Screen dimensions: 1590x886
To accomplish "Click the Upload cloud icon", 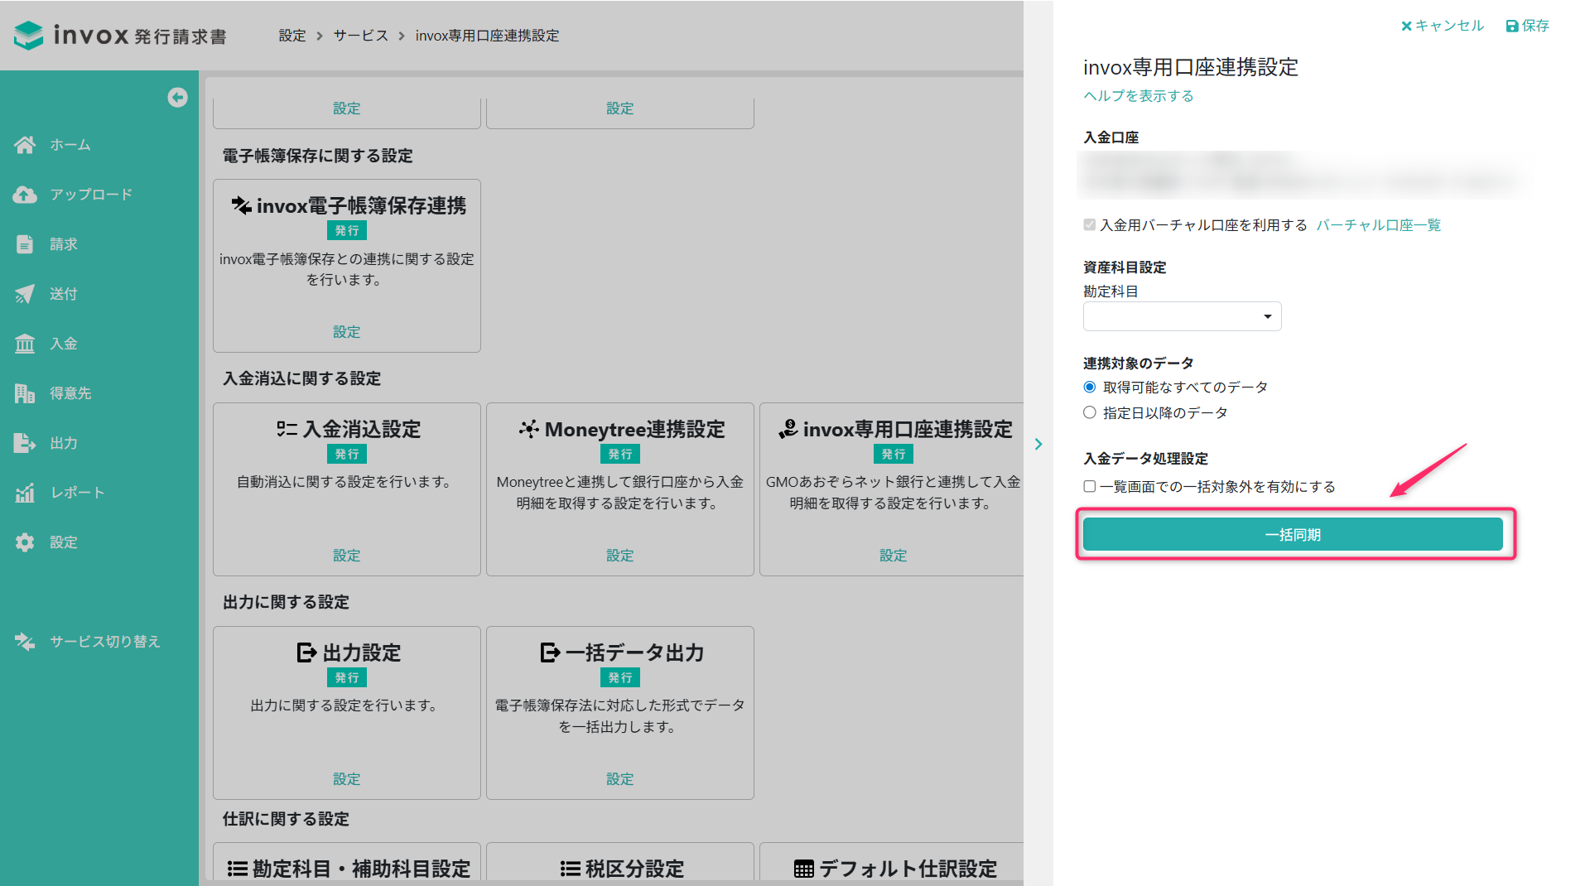I will tap(25, 195).
